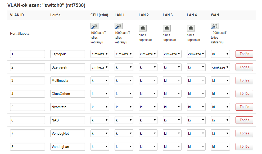Open CPU dropdown for OkosOtthon VLAN
The image size is (262, 154).
tap(100, 93)
